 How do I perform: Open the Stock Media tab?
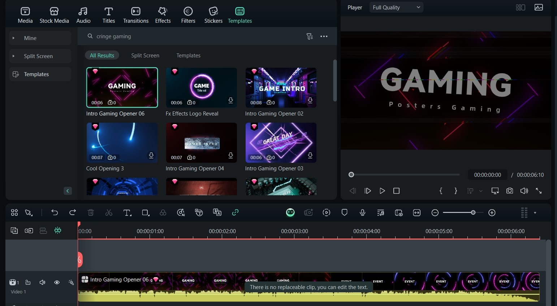pyautogui.click(x=54, y=16)
